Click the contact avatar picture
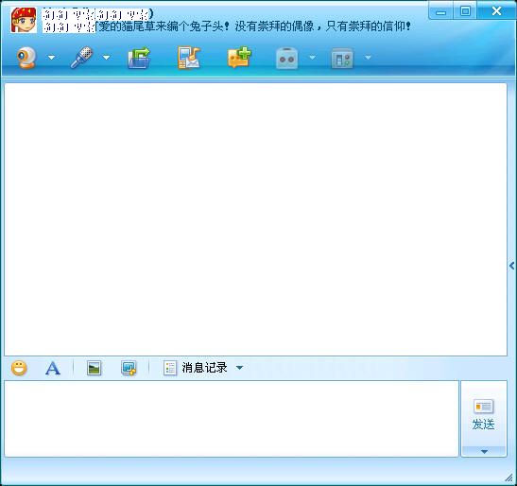This screenshot has width=517, height=486. (x=24, y=20)
